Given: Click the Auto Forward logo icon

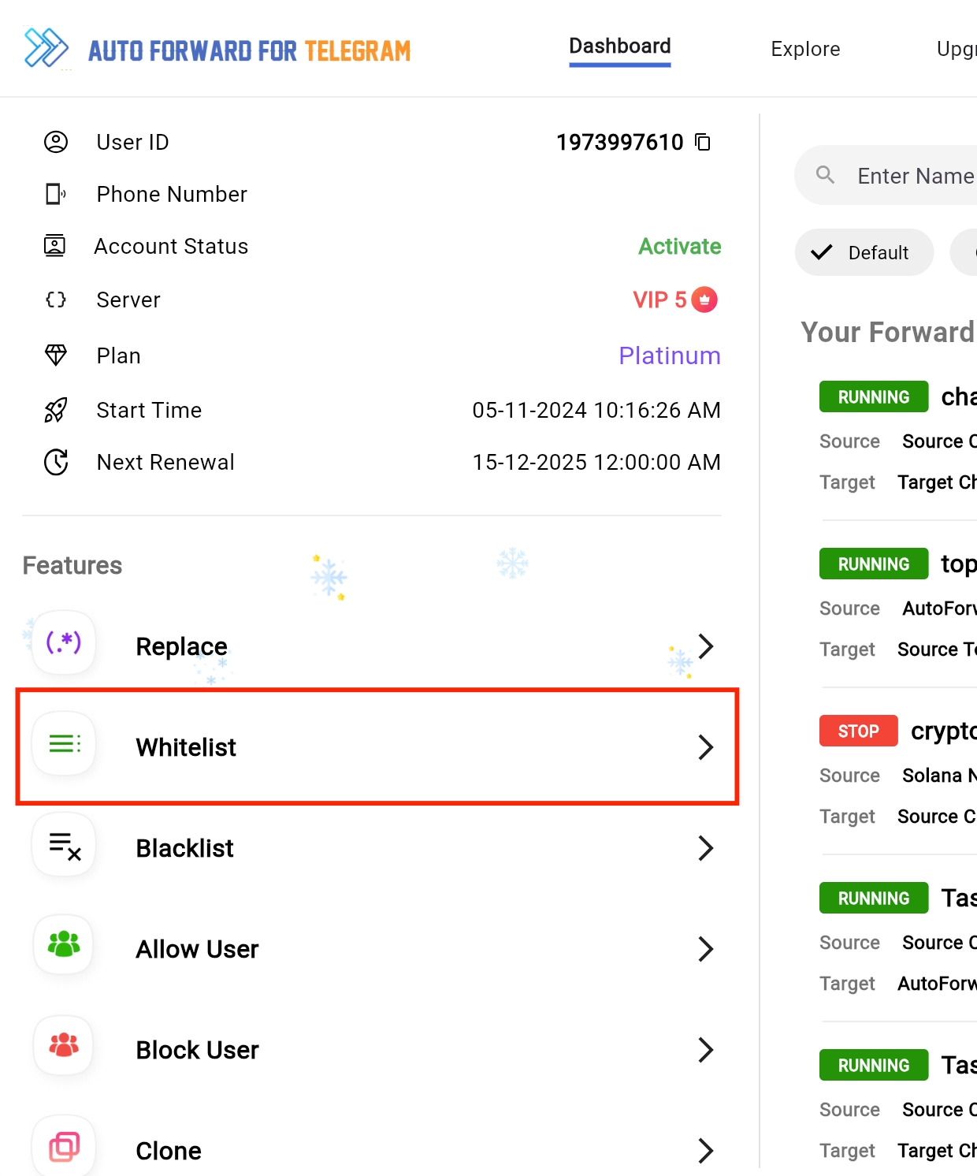Looking at the screenshot, I should [x=46, y=49].
